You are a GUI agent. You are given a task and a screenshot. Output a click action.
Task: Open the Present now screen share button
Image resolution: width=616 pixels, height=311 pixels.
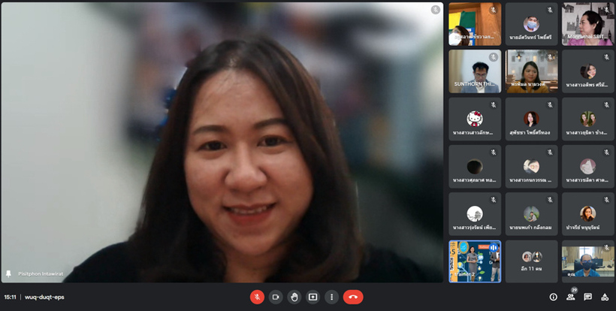(313, 297)
